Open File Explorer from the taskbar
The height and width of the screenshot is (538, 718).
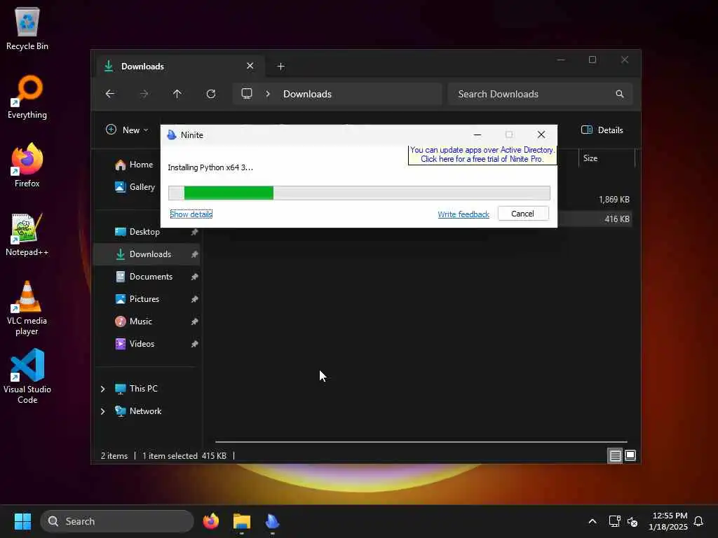(242, 521)
